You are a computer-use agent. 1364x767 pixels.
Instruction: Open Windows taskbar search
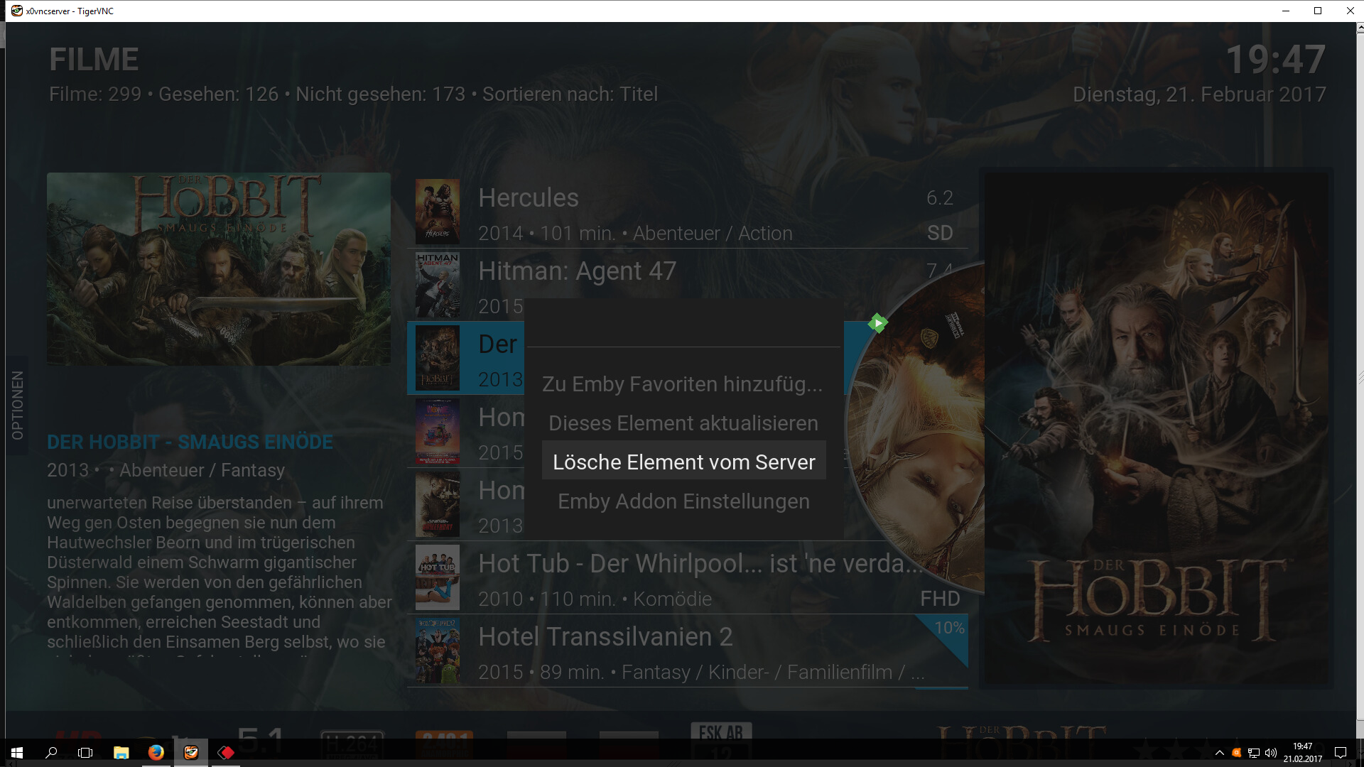(51, 753)
